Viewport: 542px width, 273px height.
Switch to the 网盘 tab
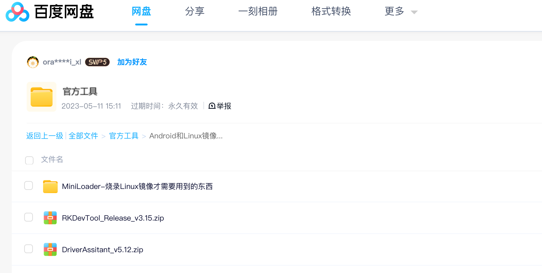point(141,11)
